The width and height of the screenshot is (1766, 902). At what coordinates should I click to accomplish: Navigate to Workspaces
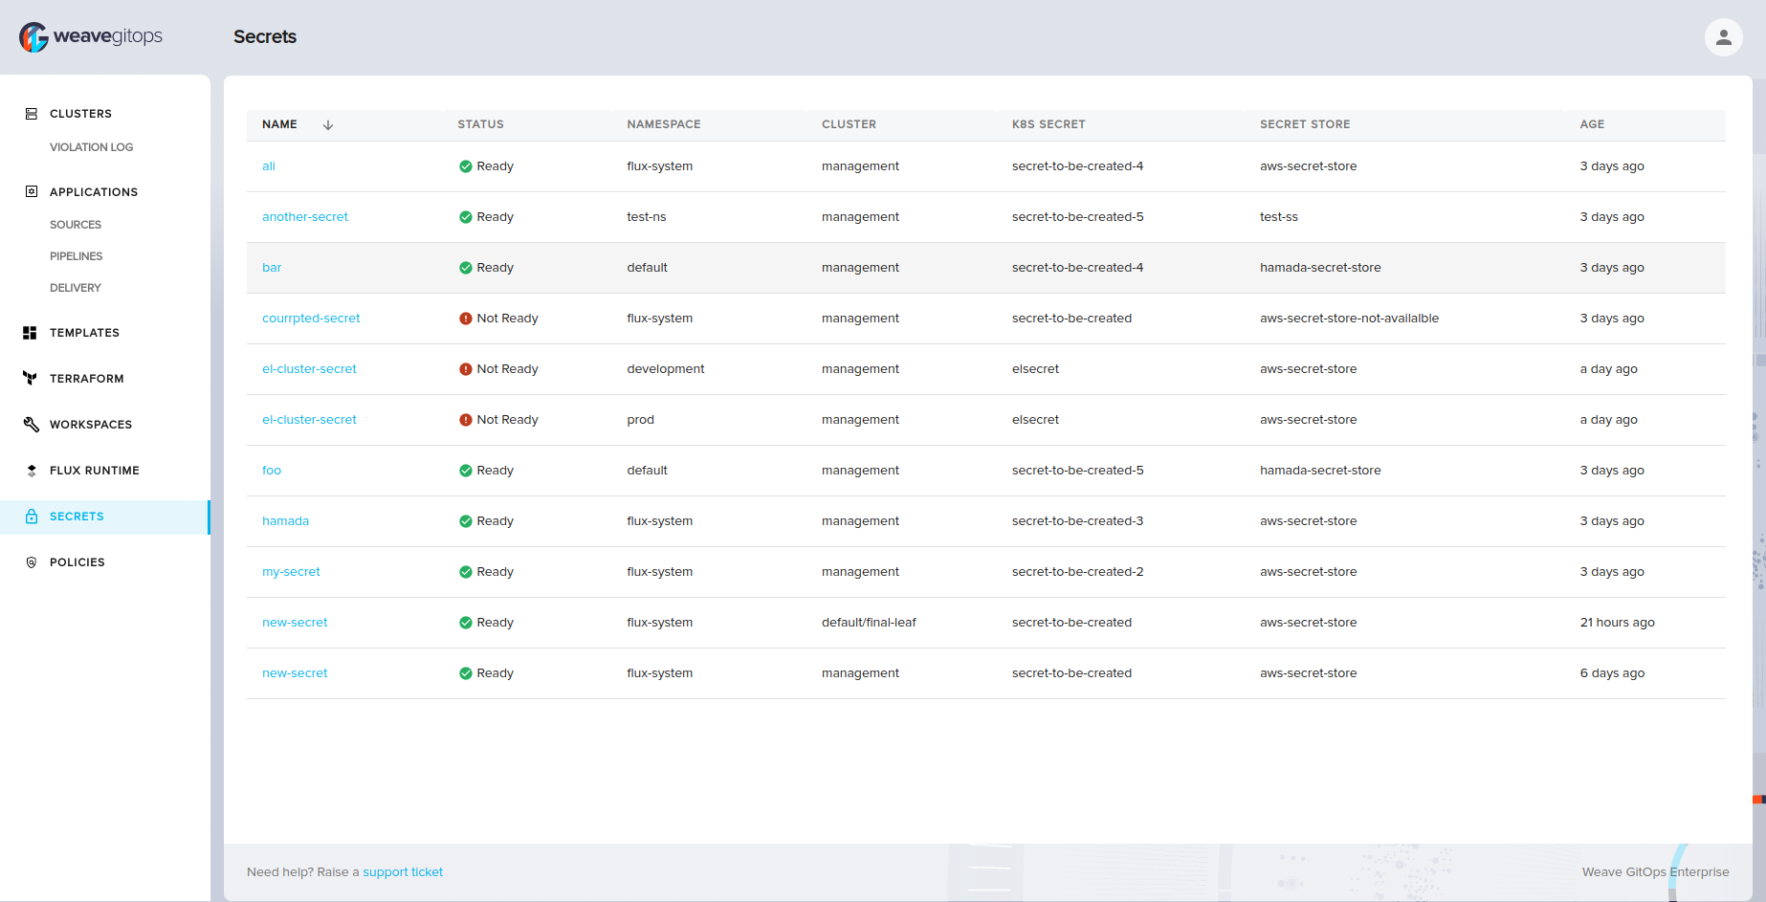pos(91,425)
